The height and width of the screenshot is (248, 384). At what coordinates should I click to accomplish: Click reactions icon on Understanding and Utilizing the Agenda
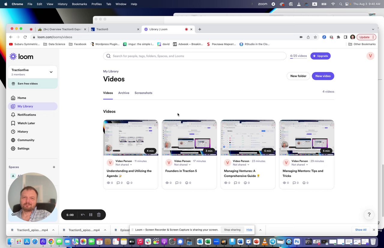click(x=128, y=183)
